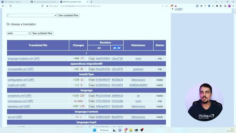Copy the en revision hash for namespaces.xml
The height and width of the screenshot is (133, 236).
(x=91, y=101)
